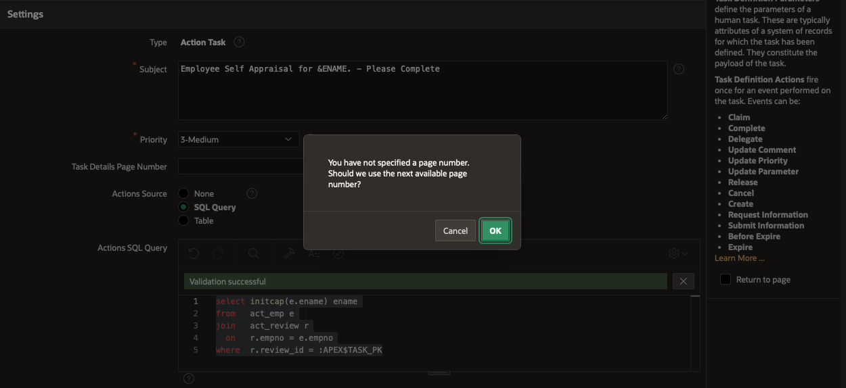Open help for Actions Source
Viewport: 846px width, 388px height.
pos(252,193)
